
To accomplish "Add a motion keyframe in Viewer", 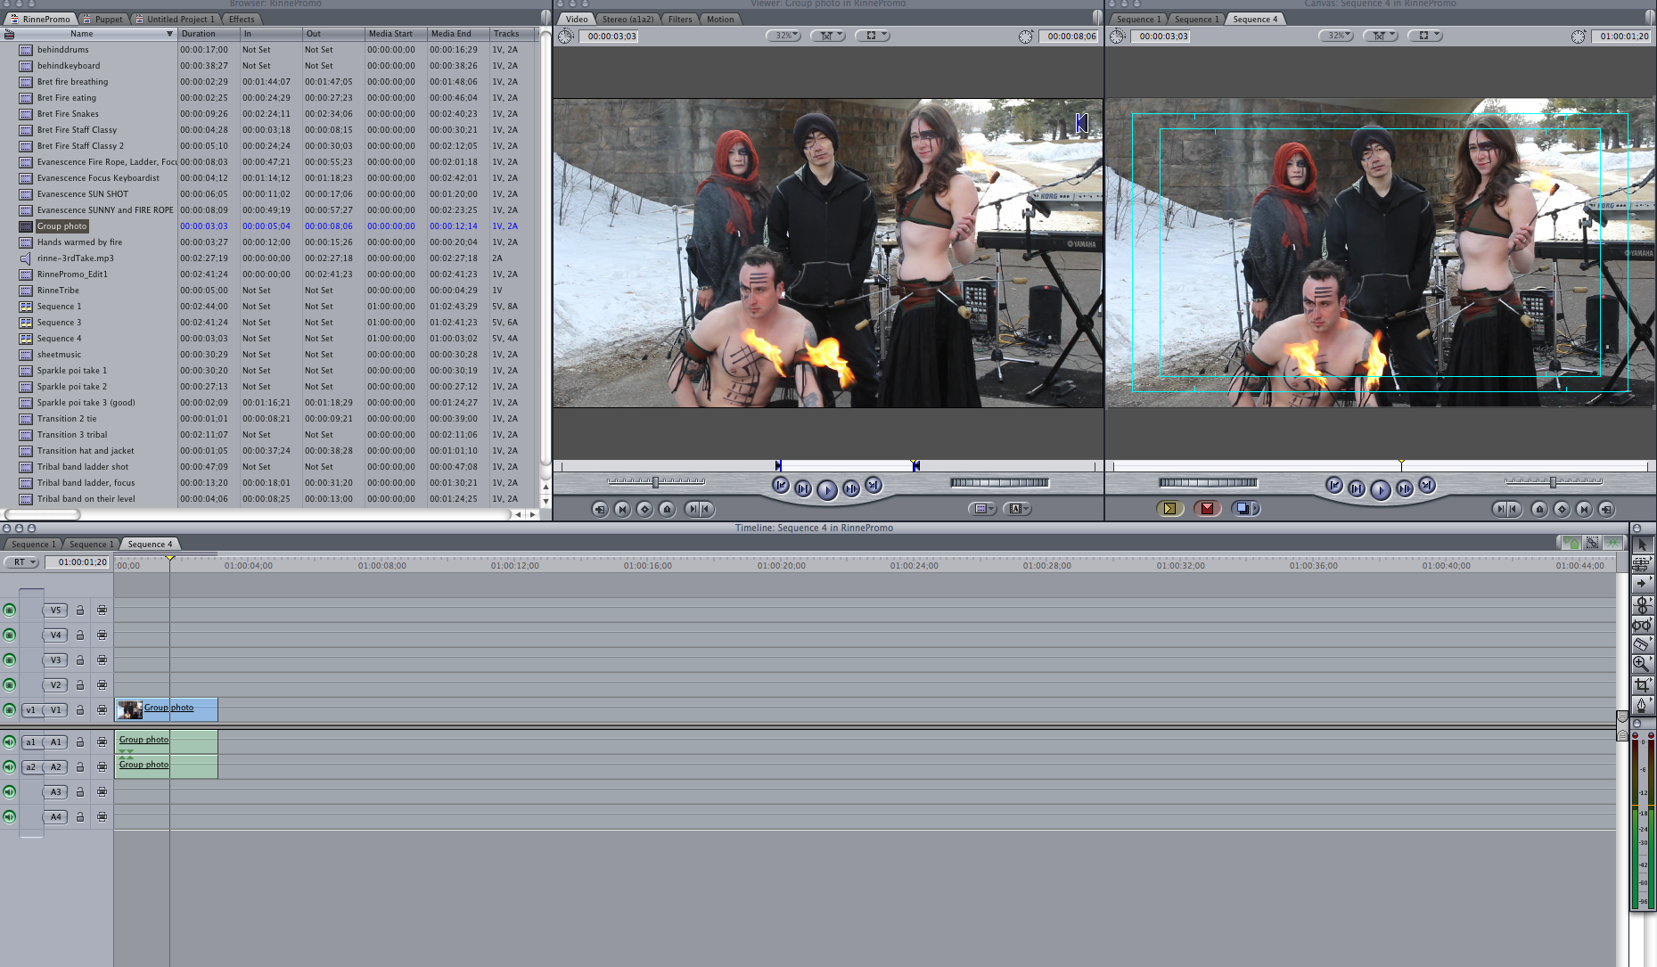I will click(644, 509).
